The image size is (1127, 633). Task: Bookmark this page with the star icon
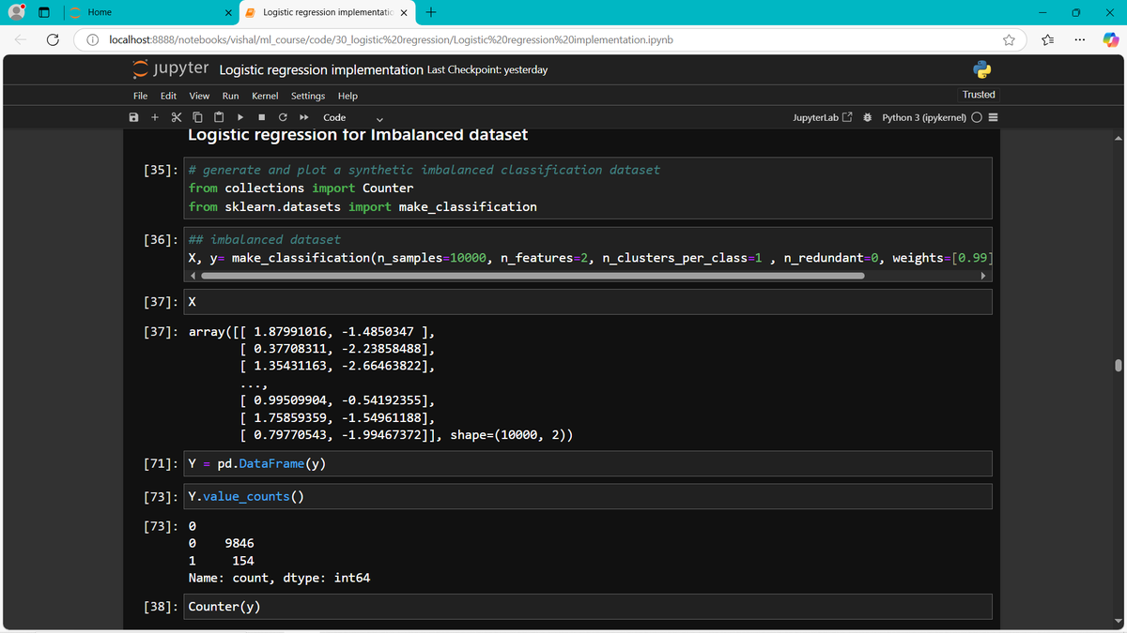pos(1010,40)
